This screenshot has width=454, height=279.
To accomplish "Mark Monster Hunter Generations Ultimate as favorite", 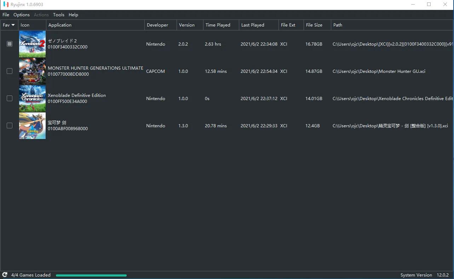I will click(10, 71).
